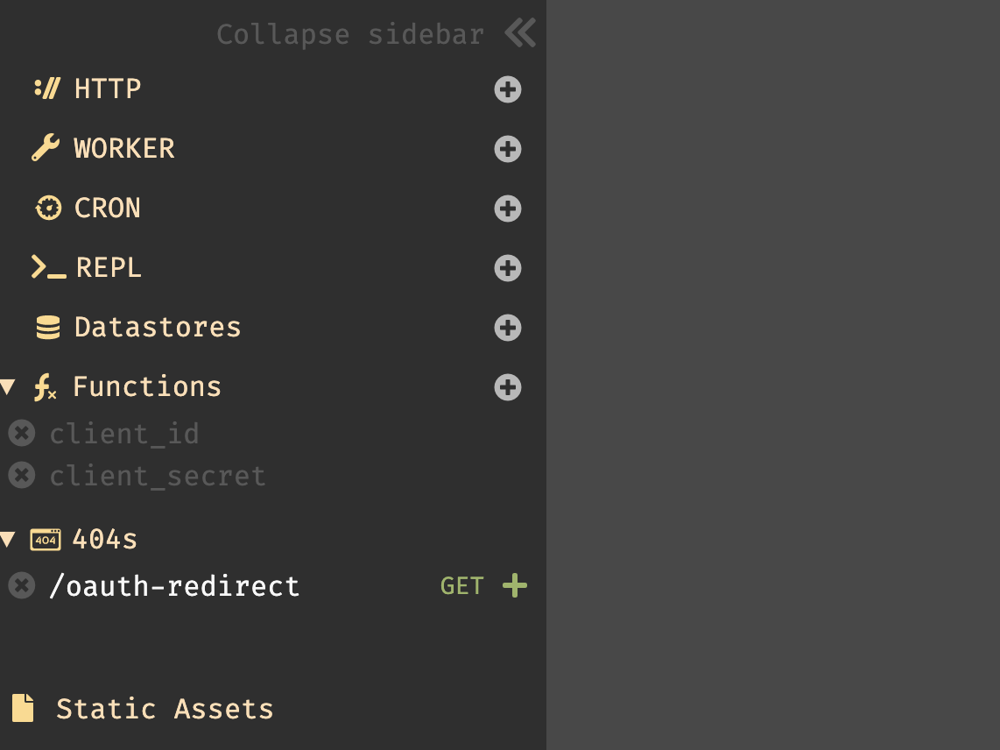Click the green plus beside GET
The height and width of the screenshot is (750, 1000).
(x=515, y=585)
